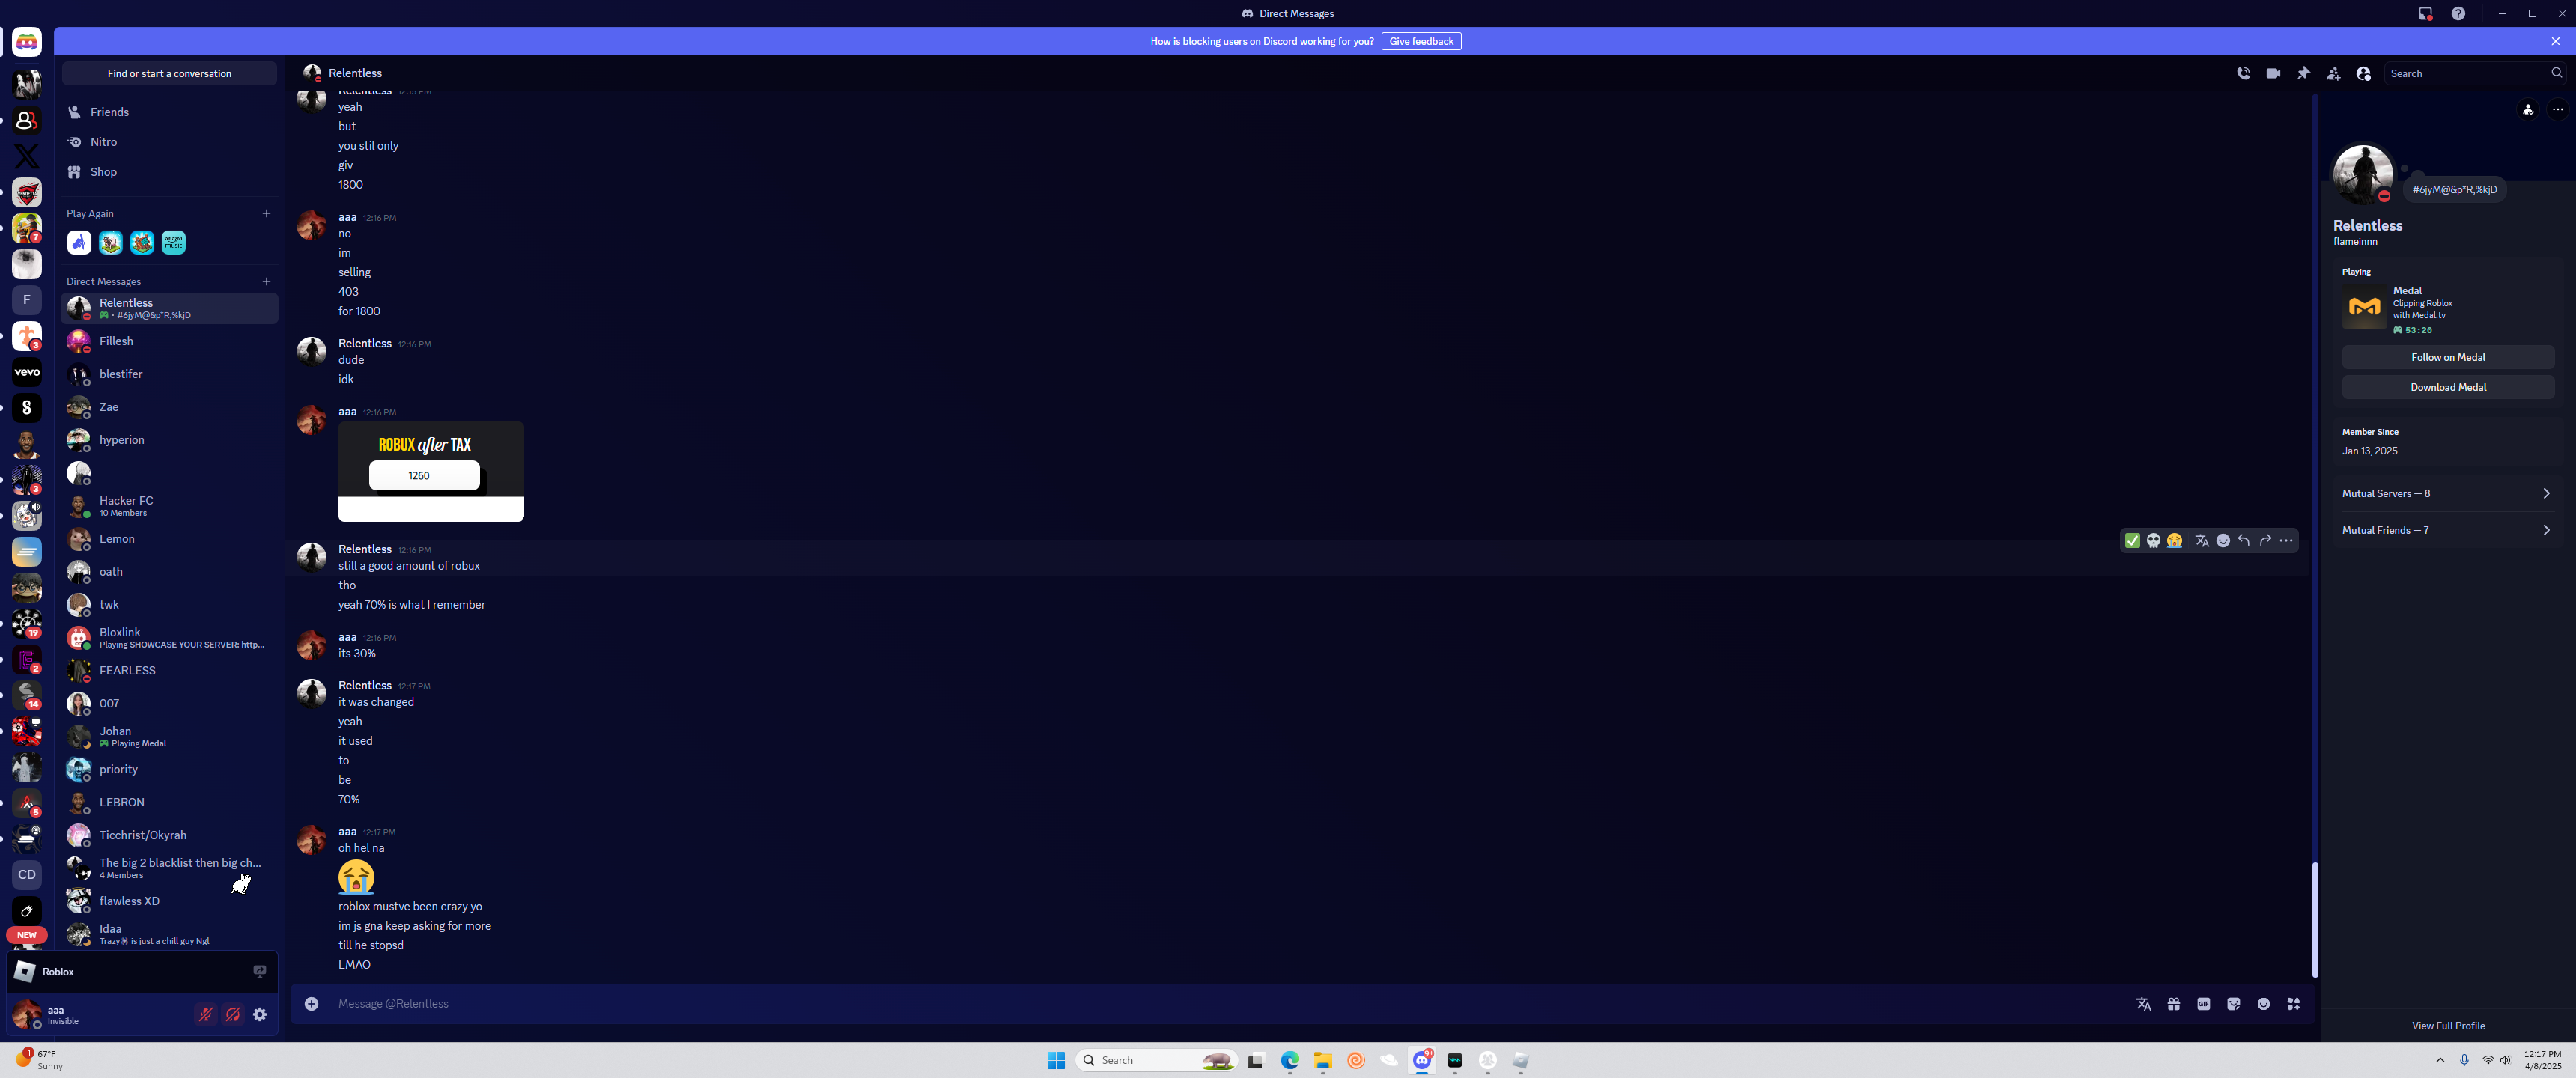Send a gift via gift icon

(x=2173, y=1003)
